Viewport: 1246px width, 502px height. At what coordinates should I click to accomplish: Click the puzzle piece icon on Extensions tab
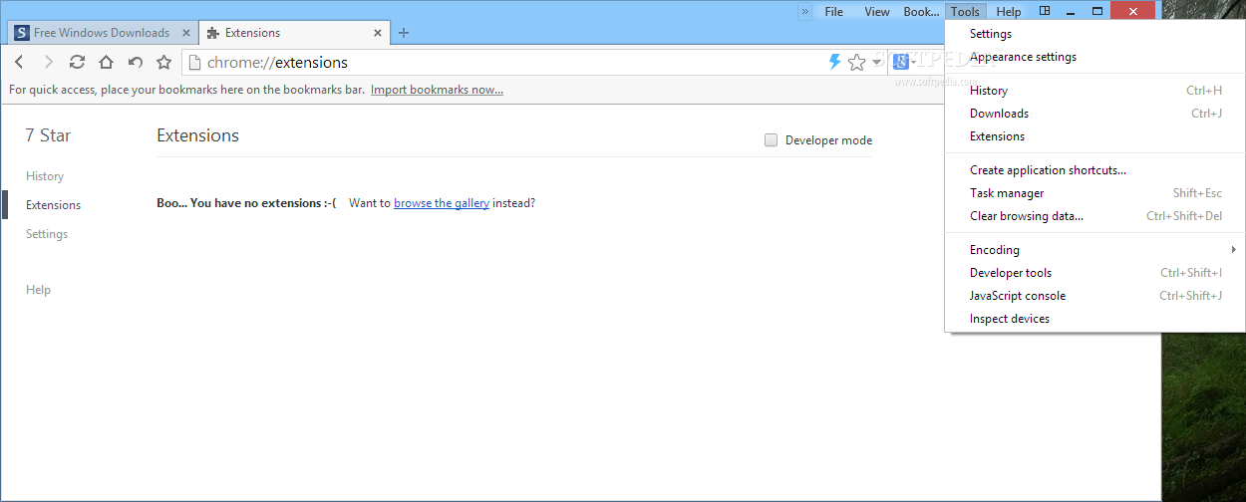point(212,33)
